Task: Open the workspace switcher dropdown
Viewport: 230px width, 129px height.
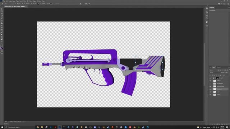Action: tap(224, 4)
